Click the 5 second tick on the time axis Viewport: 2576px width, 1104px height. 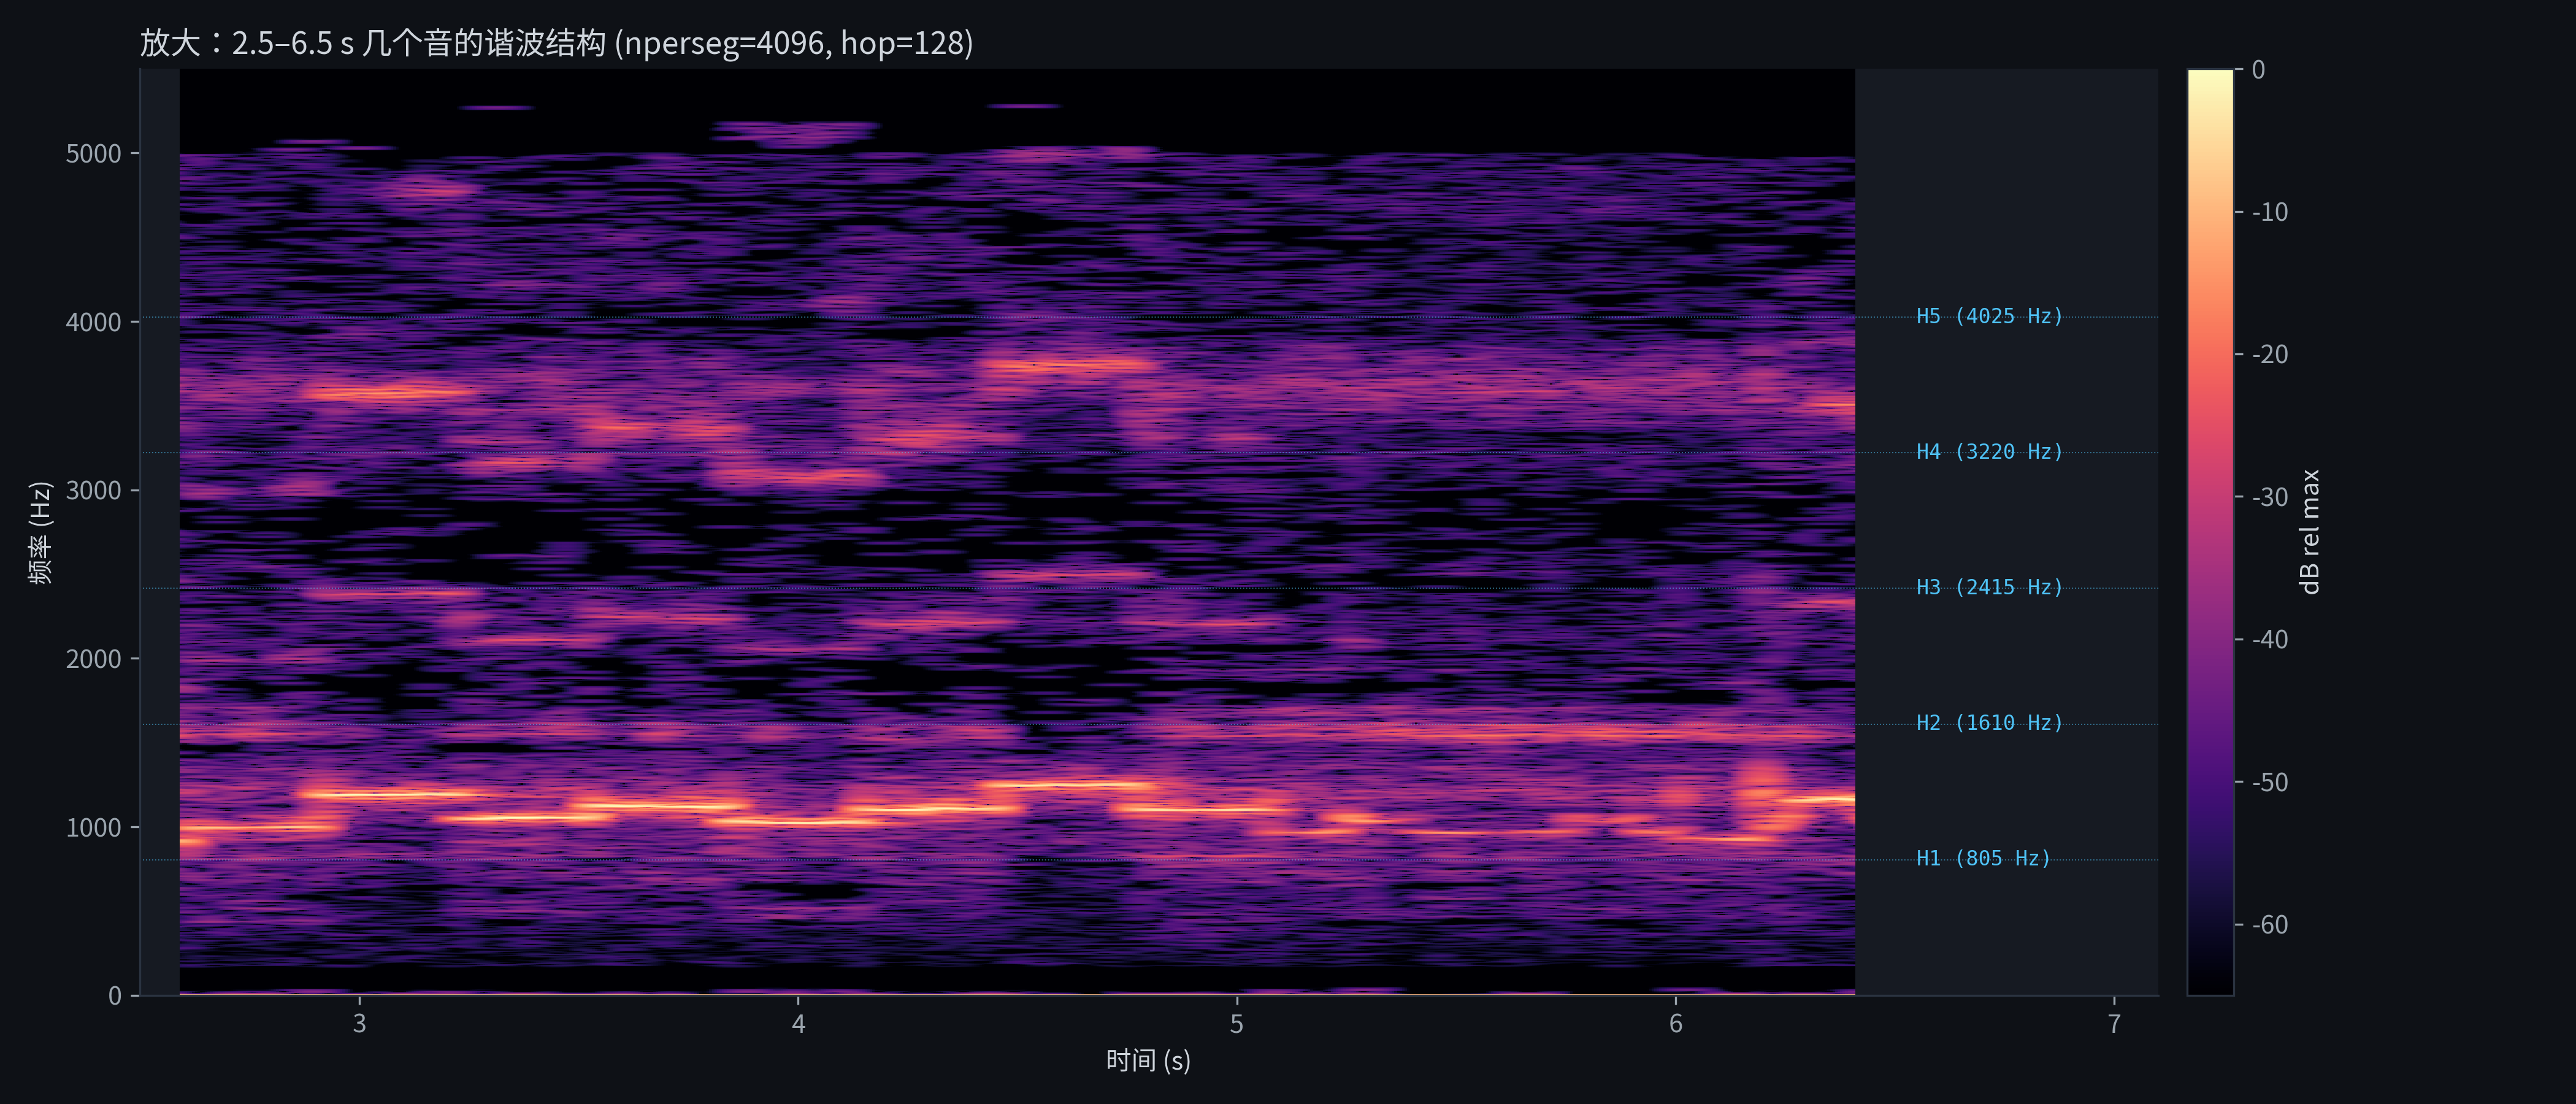pos(1237,1025)
